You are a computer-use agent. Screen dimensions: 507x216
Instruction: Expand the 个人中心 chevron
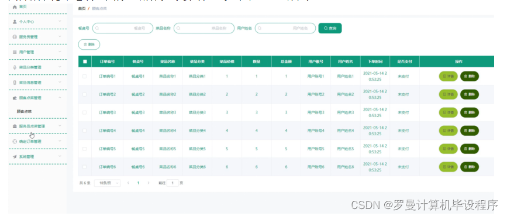60,22
